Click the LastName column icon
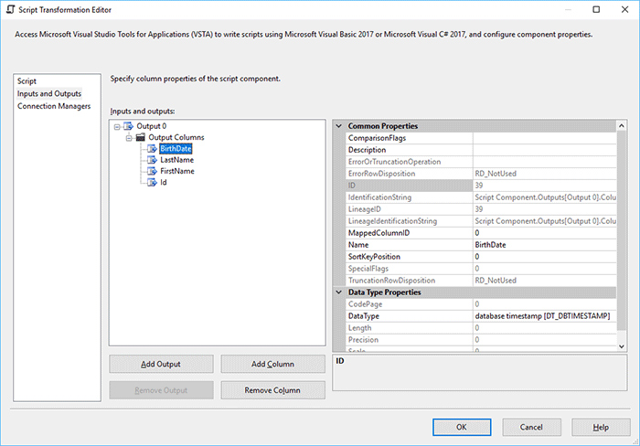This screenshot has width=640, height=446. click(x=152, y=160)
